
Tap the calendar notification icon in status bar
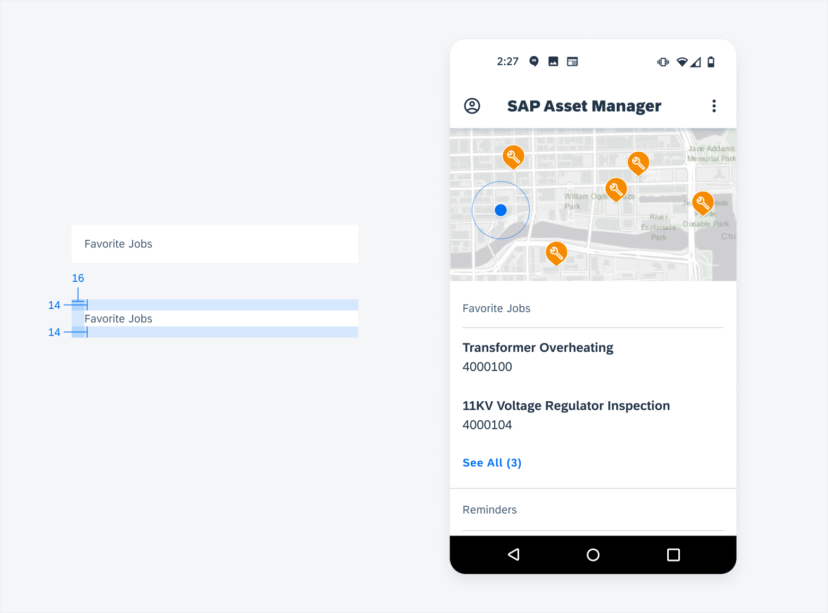pyautogui.click(x=572, y=62)
